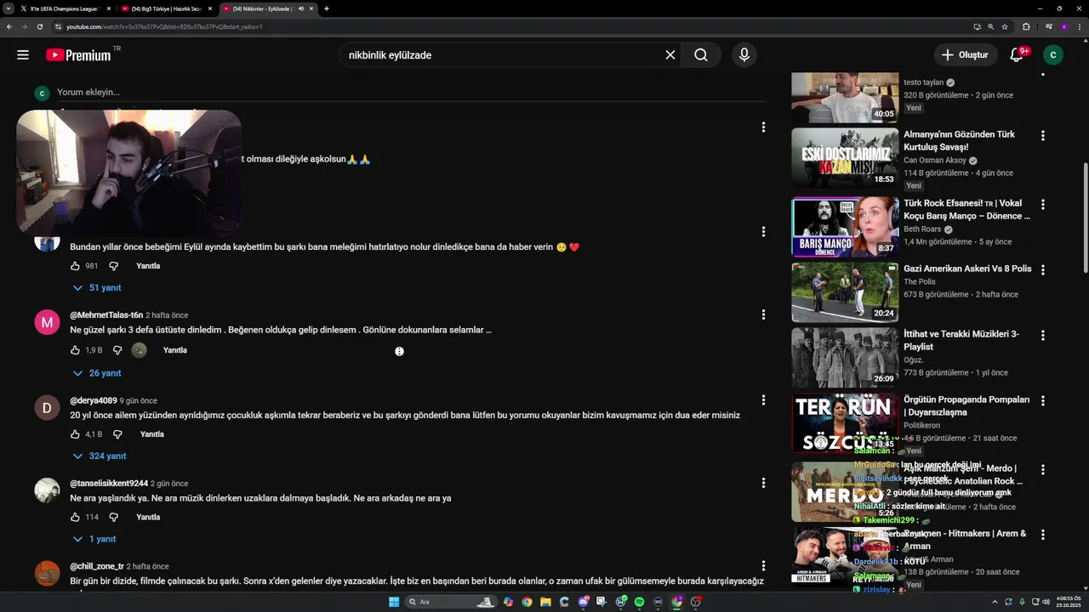
Task: Open the browser three-dot menu
Action: click(x=1080, y=26)
